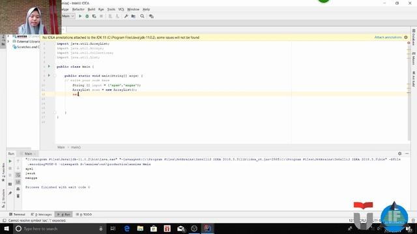Image resolution: width=417 pixels, height=234 pixels.
Task: Run the Main configuration from toolbar
Action: [x=80, y=16]
